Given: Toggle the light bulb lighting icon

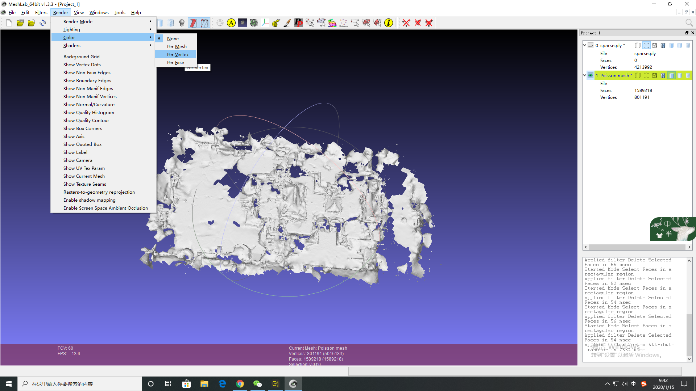Looking at the screenshot, I should pyautogui.click(x=182, y=23).
